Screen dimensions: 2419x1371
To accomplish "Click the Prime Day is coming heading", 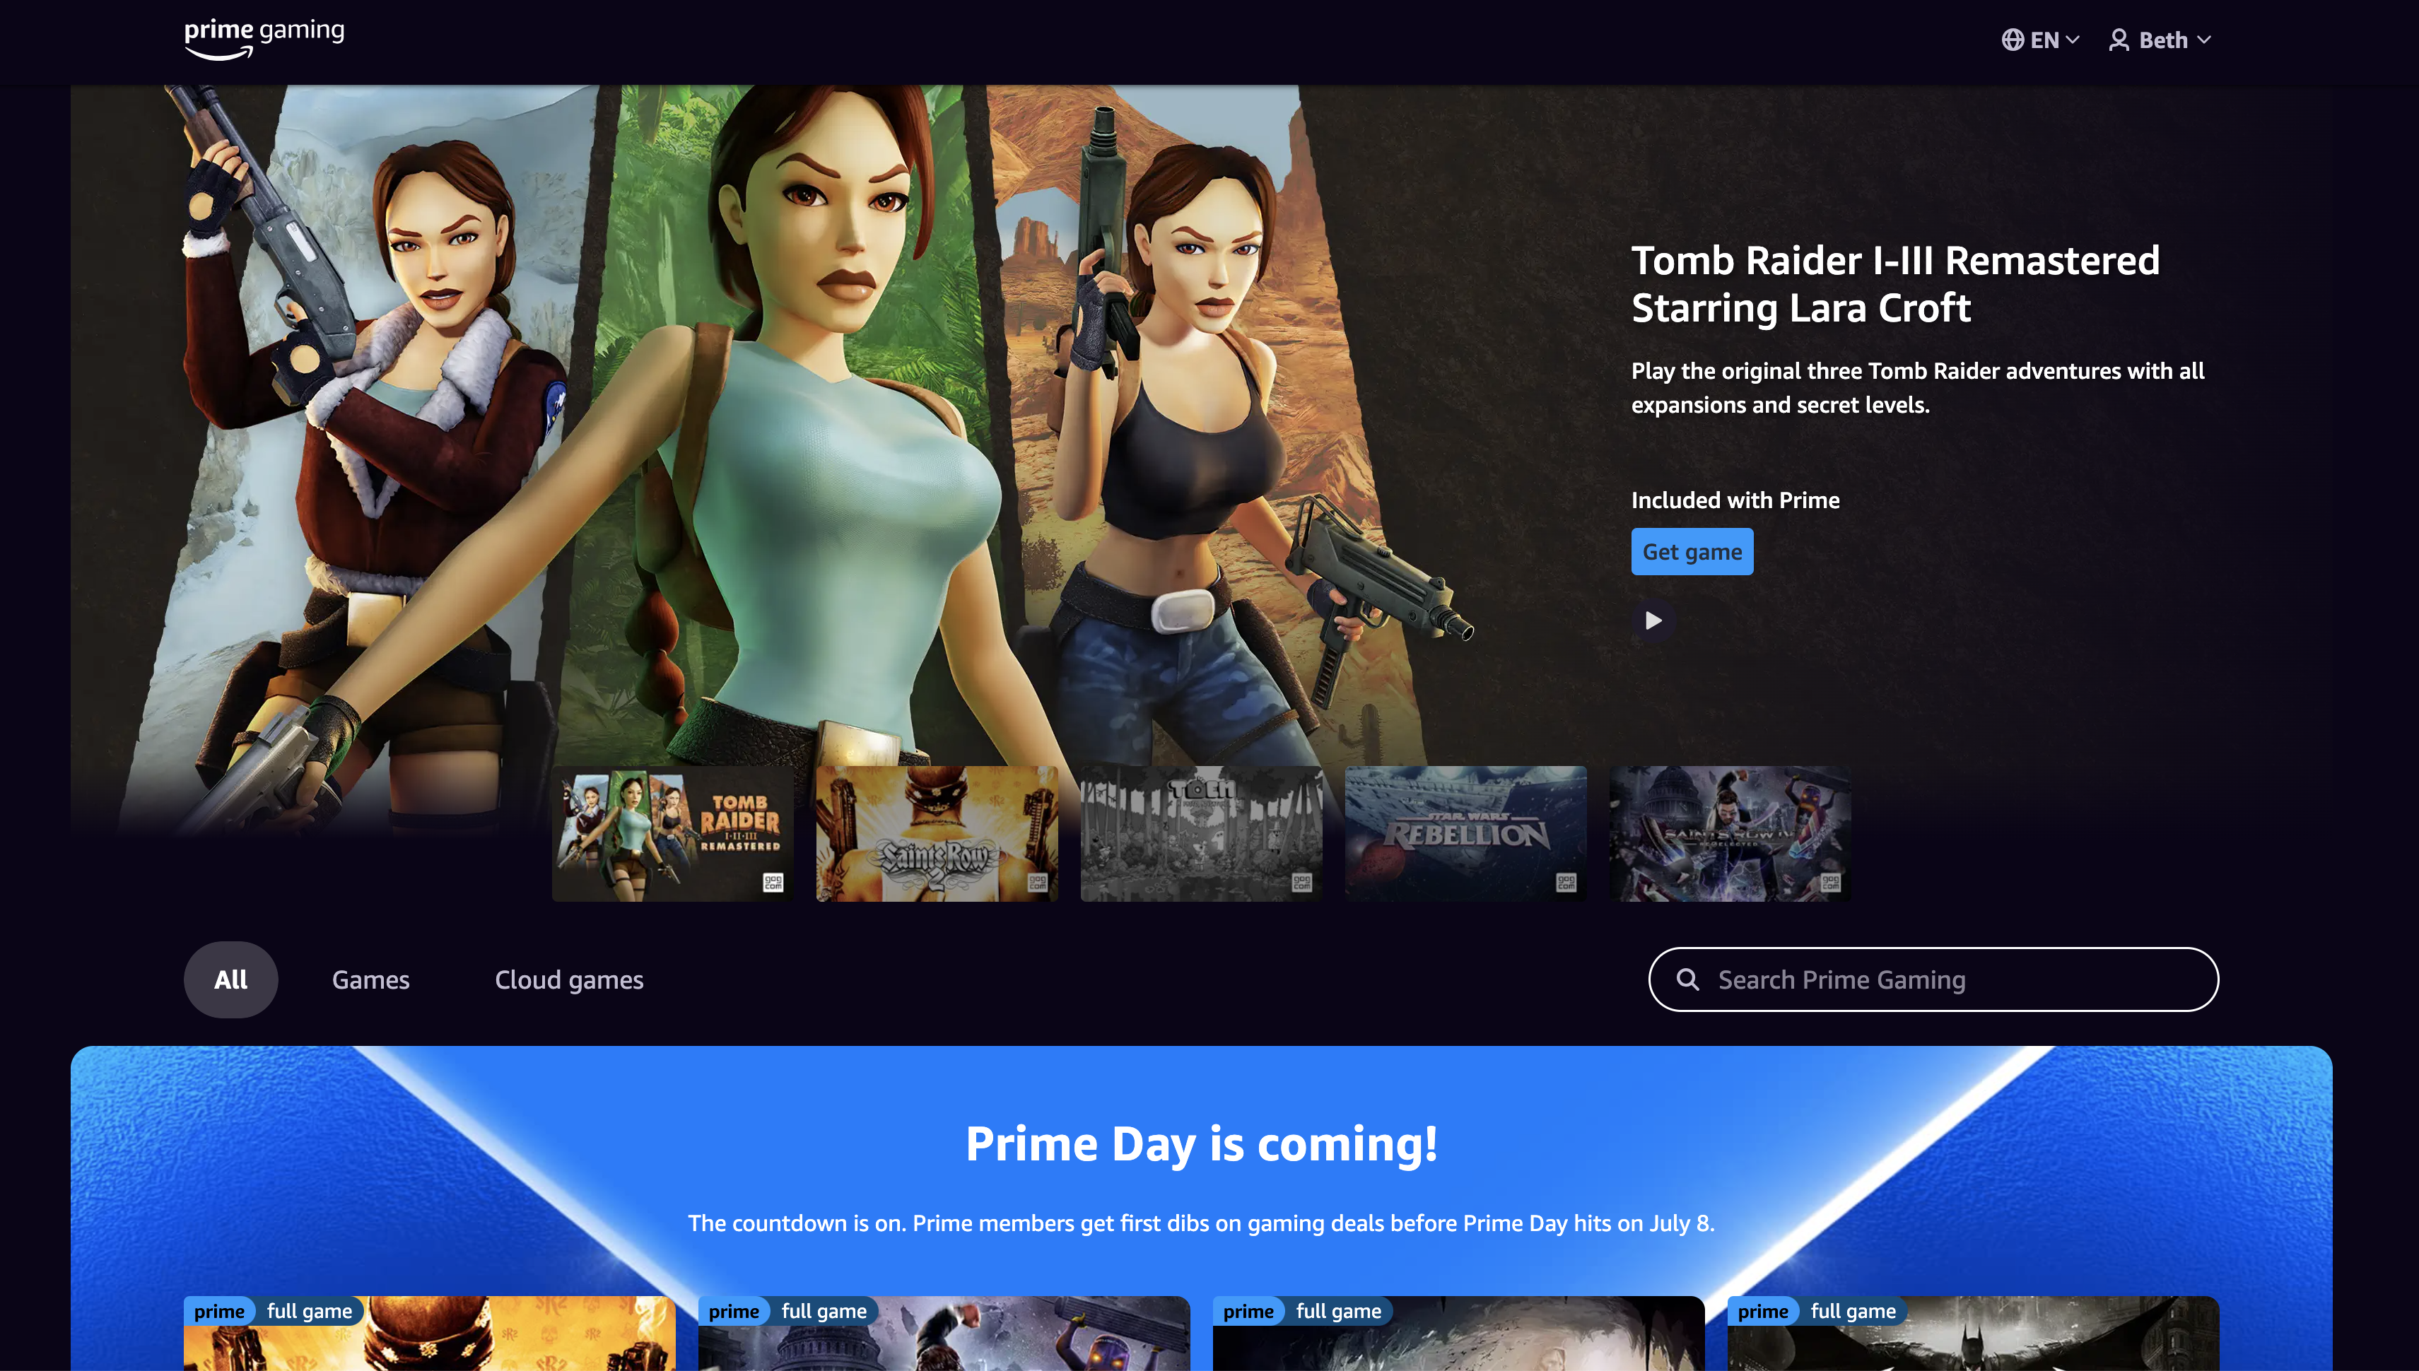I will (x=1202, y=1143).
